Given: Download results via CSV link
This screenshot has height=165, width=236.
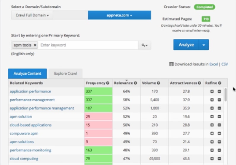Looking at the screenshot, I should [x=225, y=64].
